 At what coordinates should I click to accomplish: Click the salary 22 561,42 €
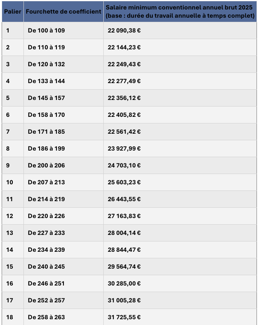(x=124, y=132)
